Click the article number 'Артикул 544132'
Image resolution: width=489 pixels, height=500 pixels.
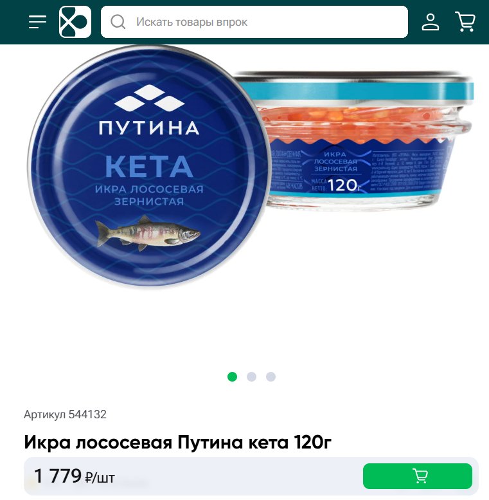point(66,414)
